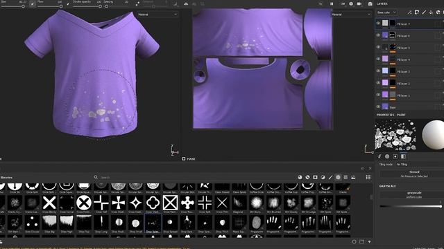Select the Dots Circular three-dot alpha
Screen dimensions: 444x249
click(32, 223)
